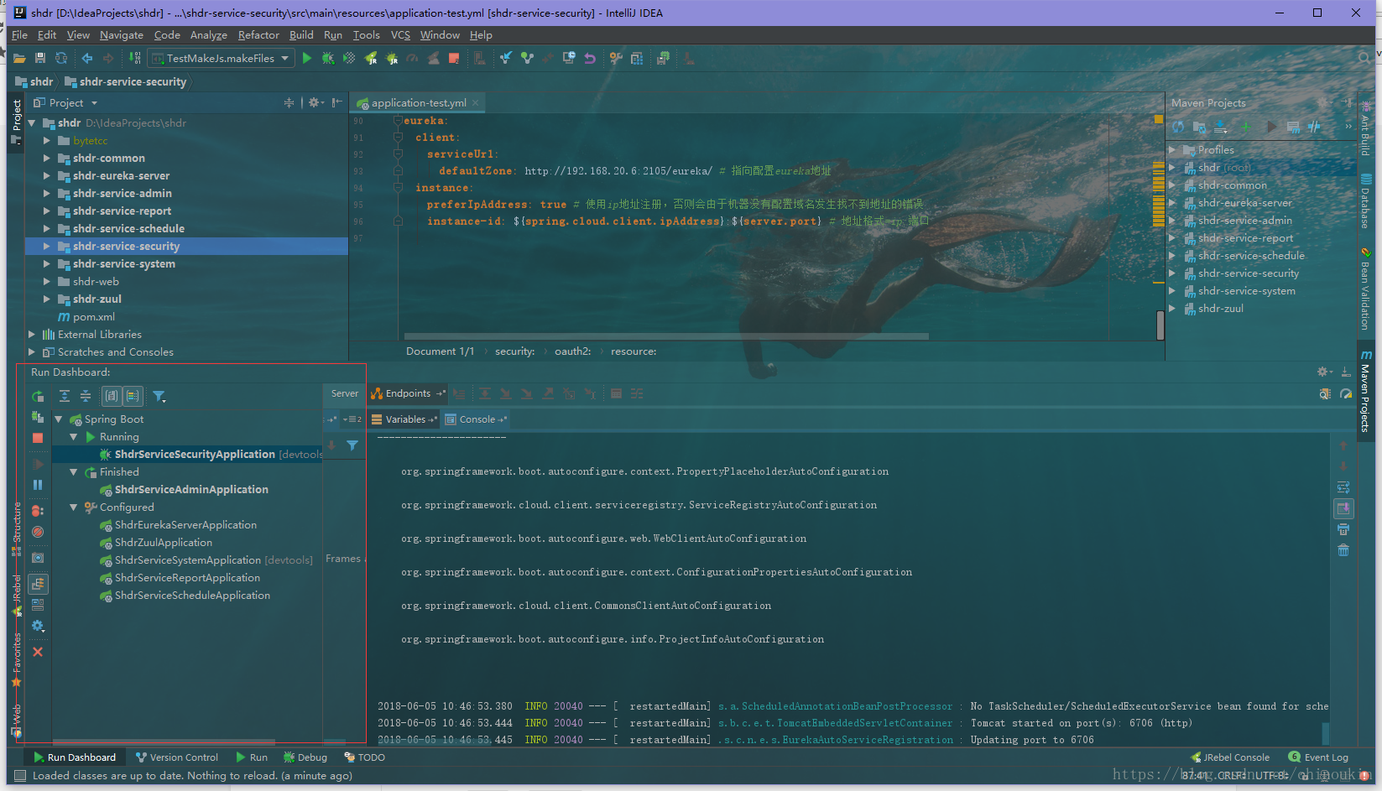Expand shdr-eureka-server in Maven Projects panel
Screen dimensions: 1382x791
1172,202
